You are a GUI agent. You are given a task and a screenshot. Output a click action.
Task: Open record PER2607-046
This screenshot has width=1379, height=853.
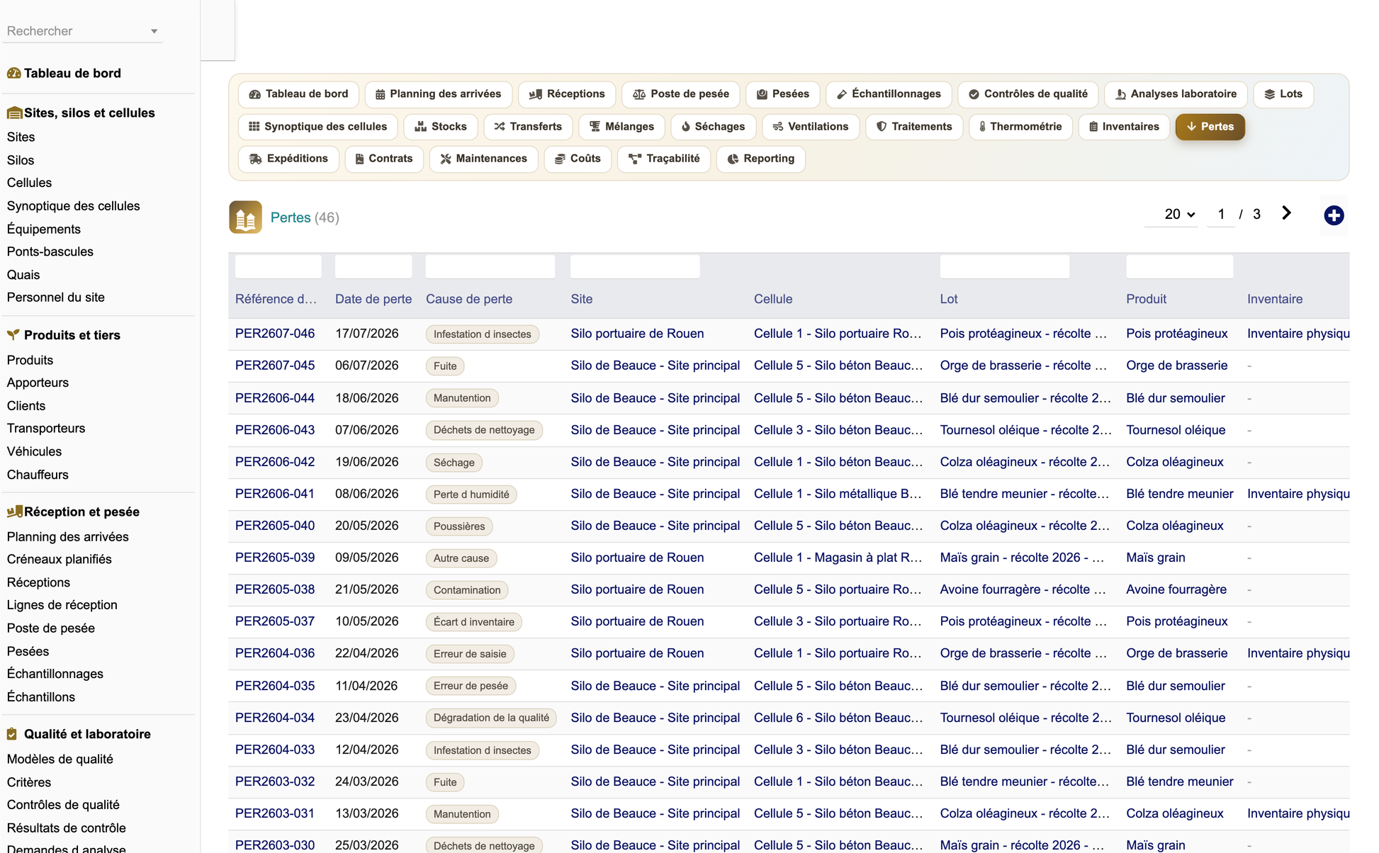click(x=275, y=334)
